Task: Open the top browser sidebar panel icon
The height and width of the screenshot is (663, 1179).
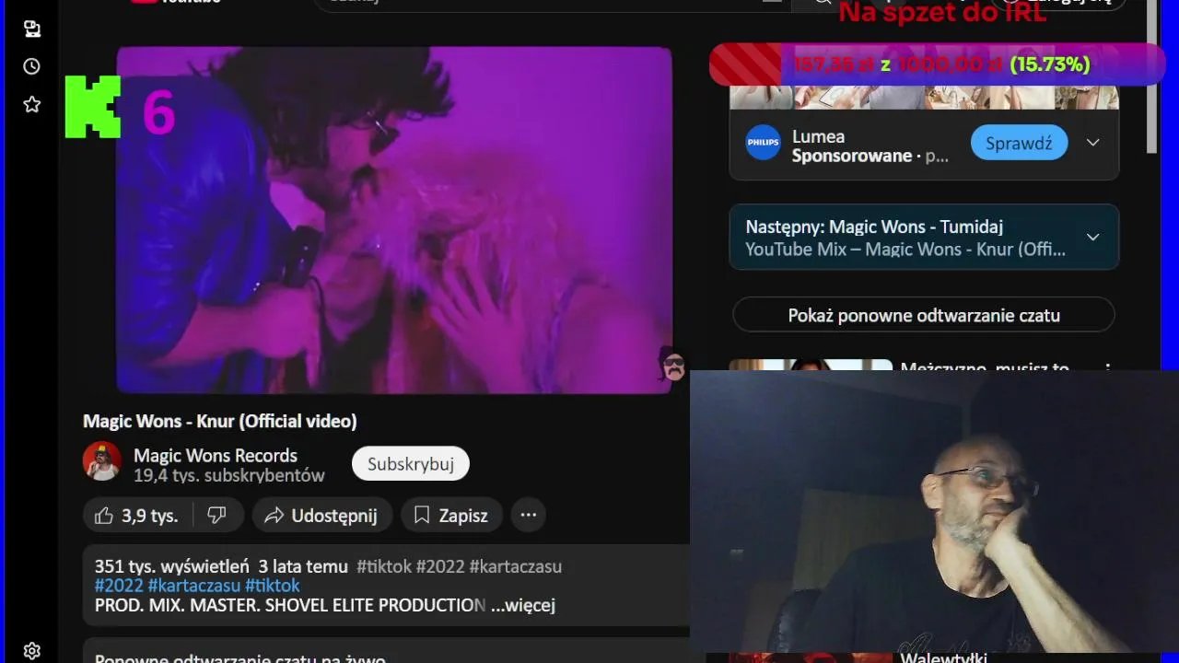Action: (32, 29)
